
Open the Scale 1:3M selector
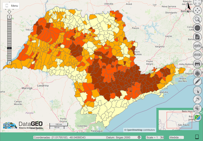tap(155, 137)
